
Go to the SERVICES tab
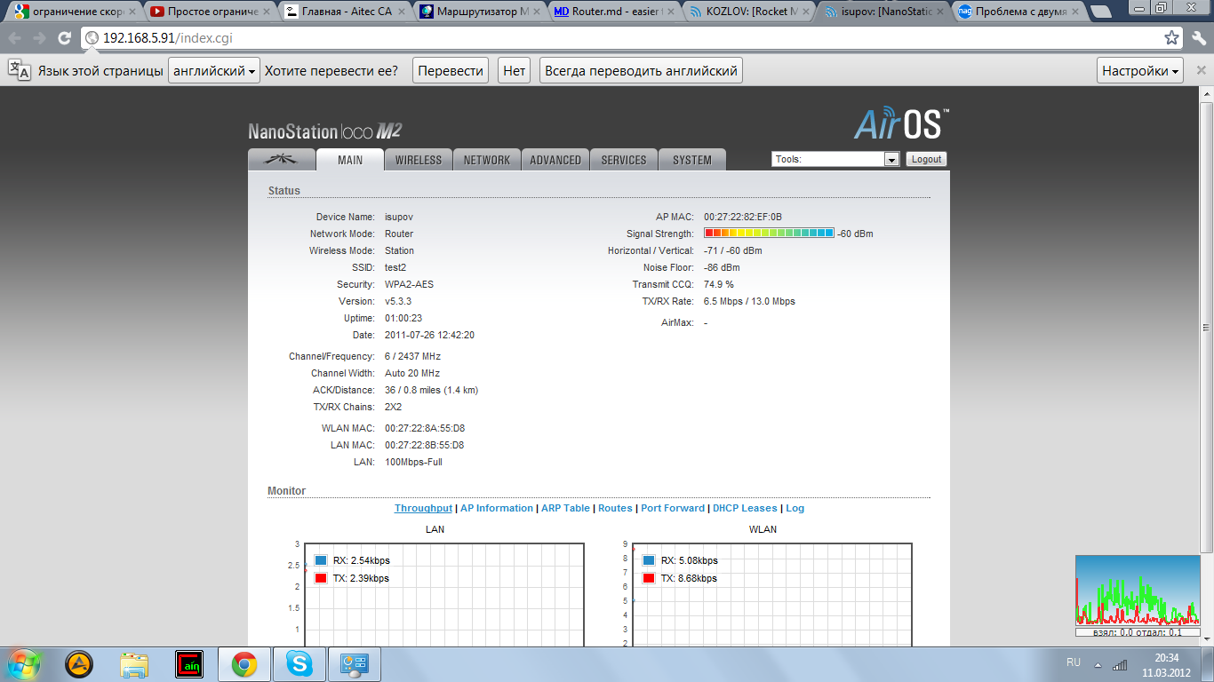(624, 160)
